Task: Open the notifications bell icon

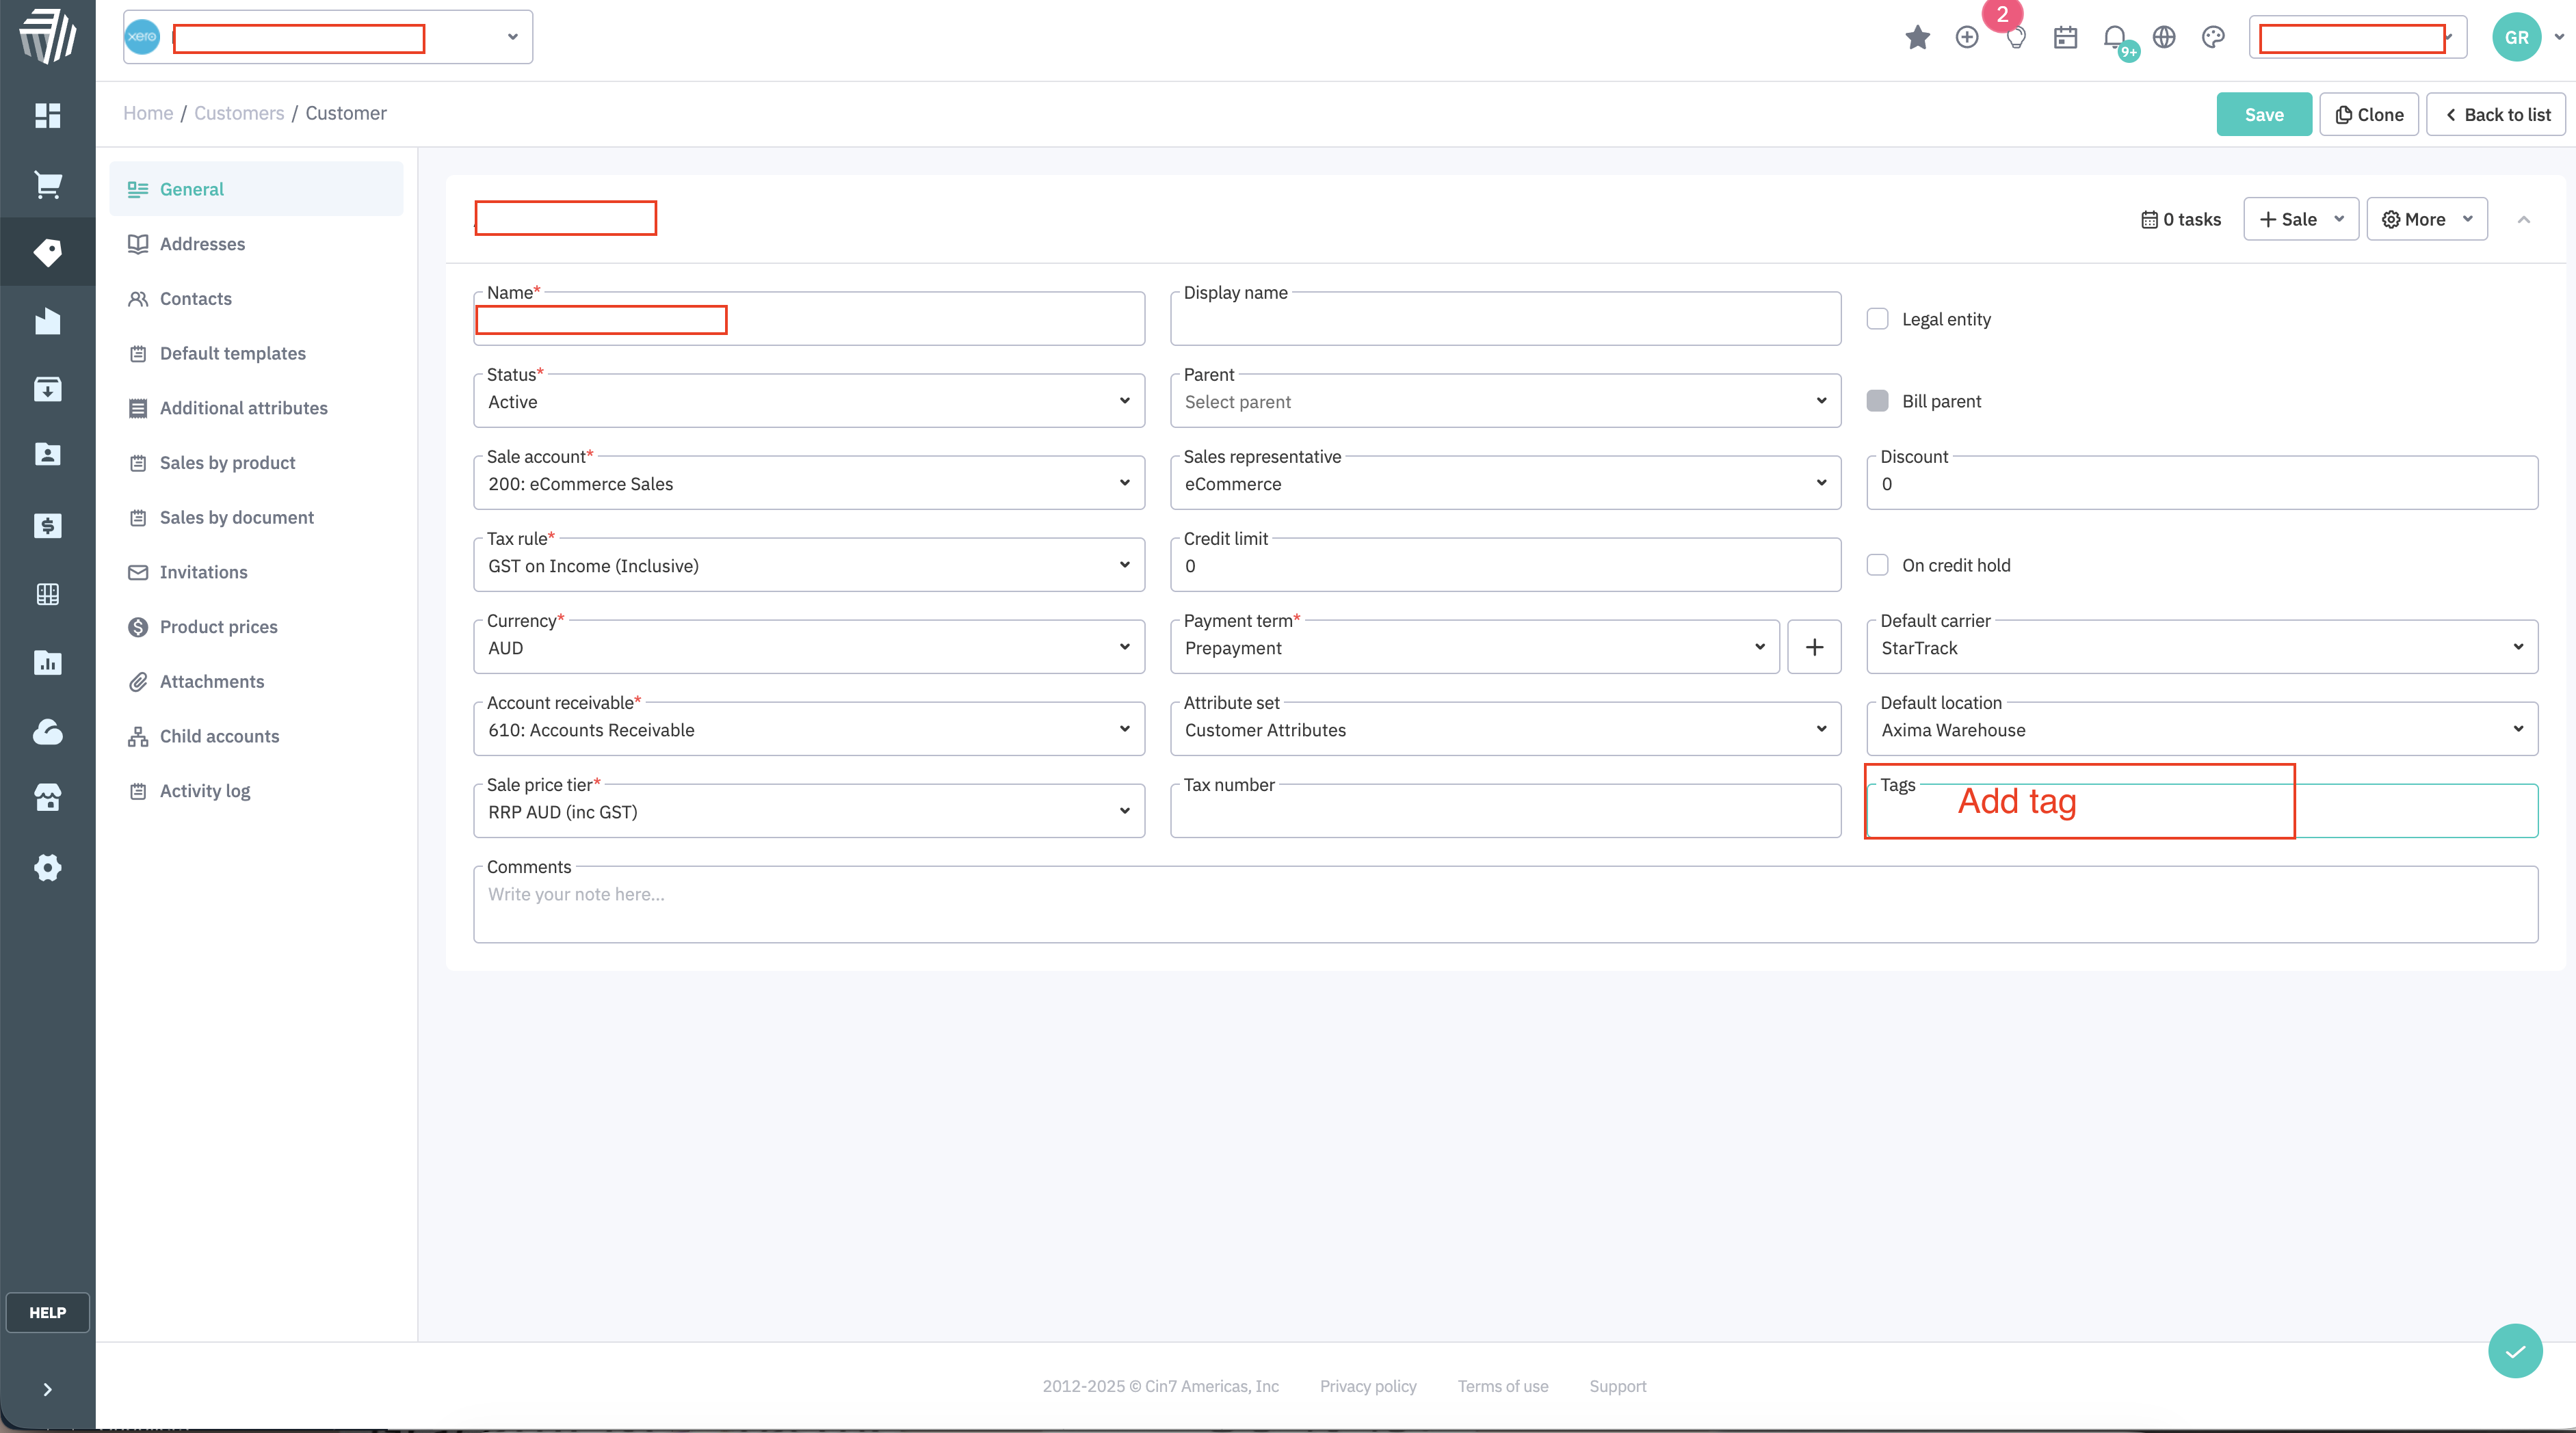Action: point(2114,37)
